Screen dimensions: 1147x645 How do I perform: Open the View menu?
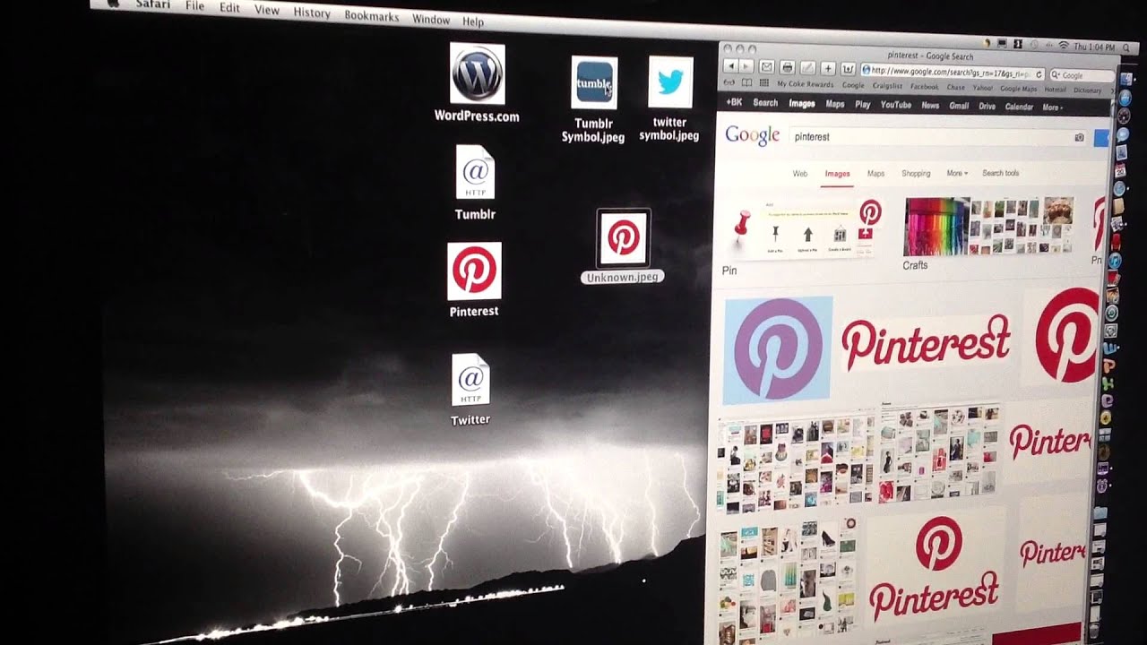(267, 10)
